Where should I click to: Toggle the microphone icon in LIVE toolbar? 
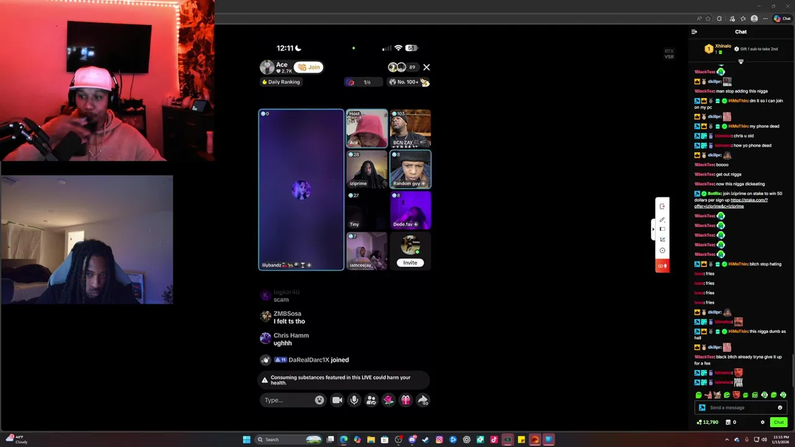pos(354,400)
